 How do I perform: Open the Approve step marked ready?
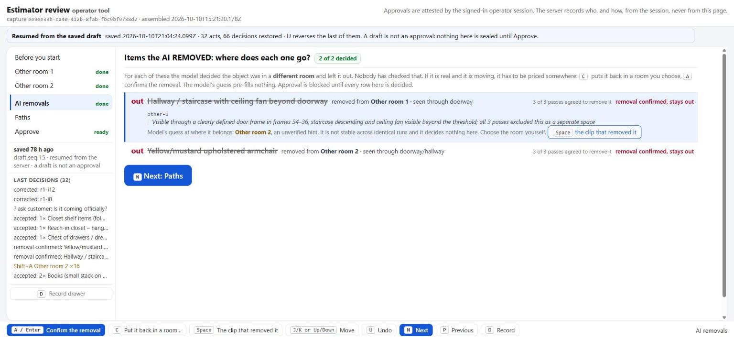point(61,132)
